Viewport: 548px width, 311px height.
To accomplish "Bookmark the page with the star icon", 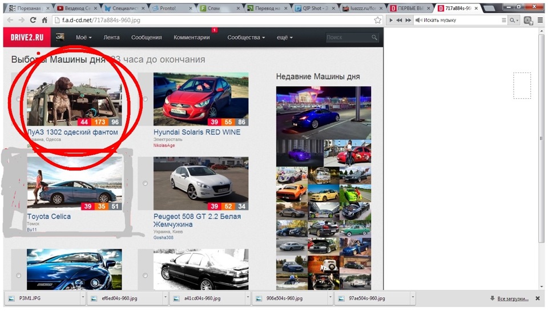I will [x=377, y=21].
